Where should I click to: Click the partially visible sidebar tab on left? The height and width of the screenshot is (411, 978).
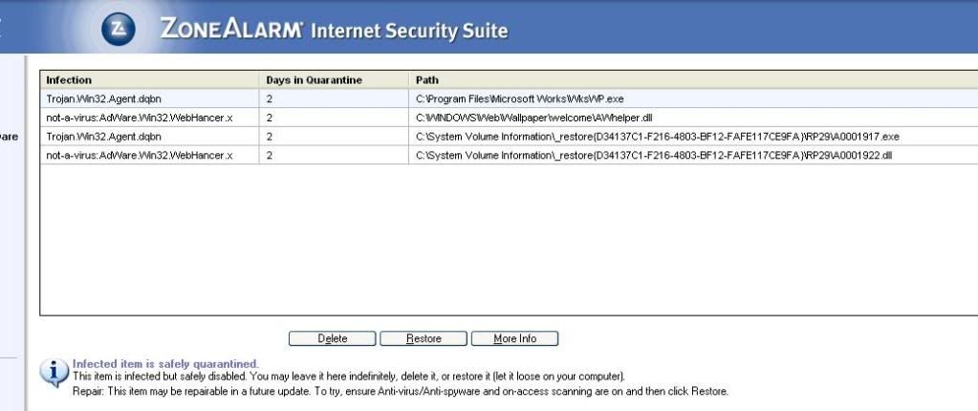(9, 137)
